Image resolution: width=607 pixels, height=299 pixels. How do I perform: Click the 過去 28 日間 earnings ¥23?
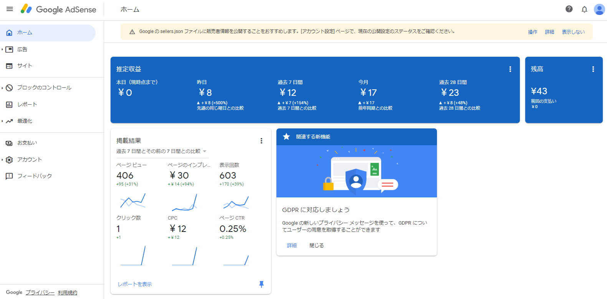click(x=450, y=92)
